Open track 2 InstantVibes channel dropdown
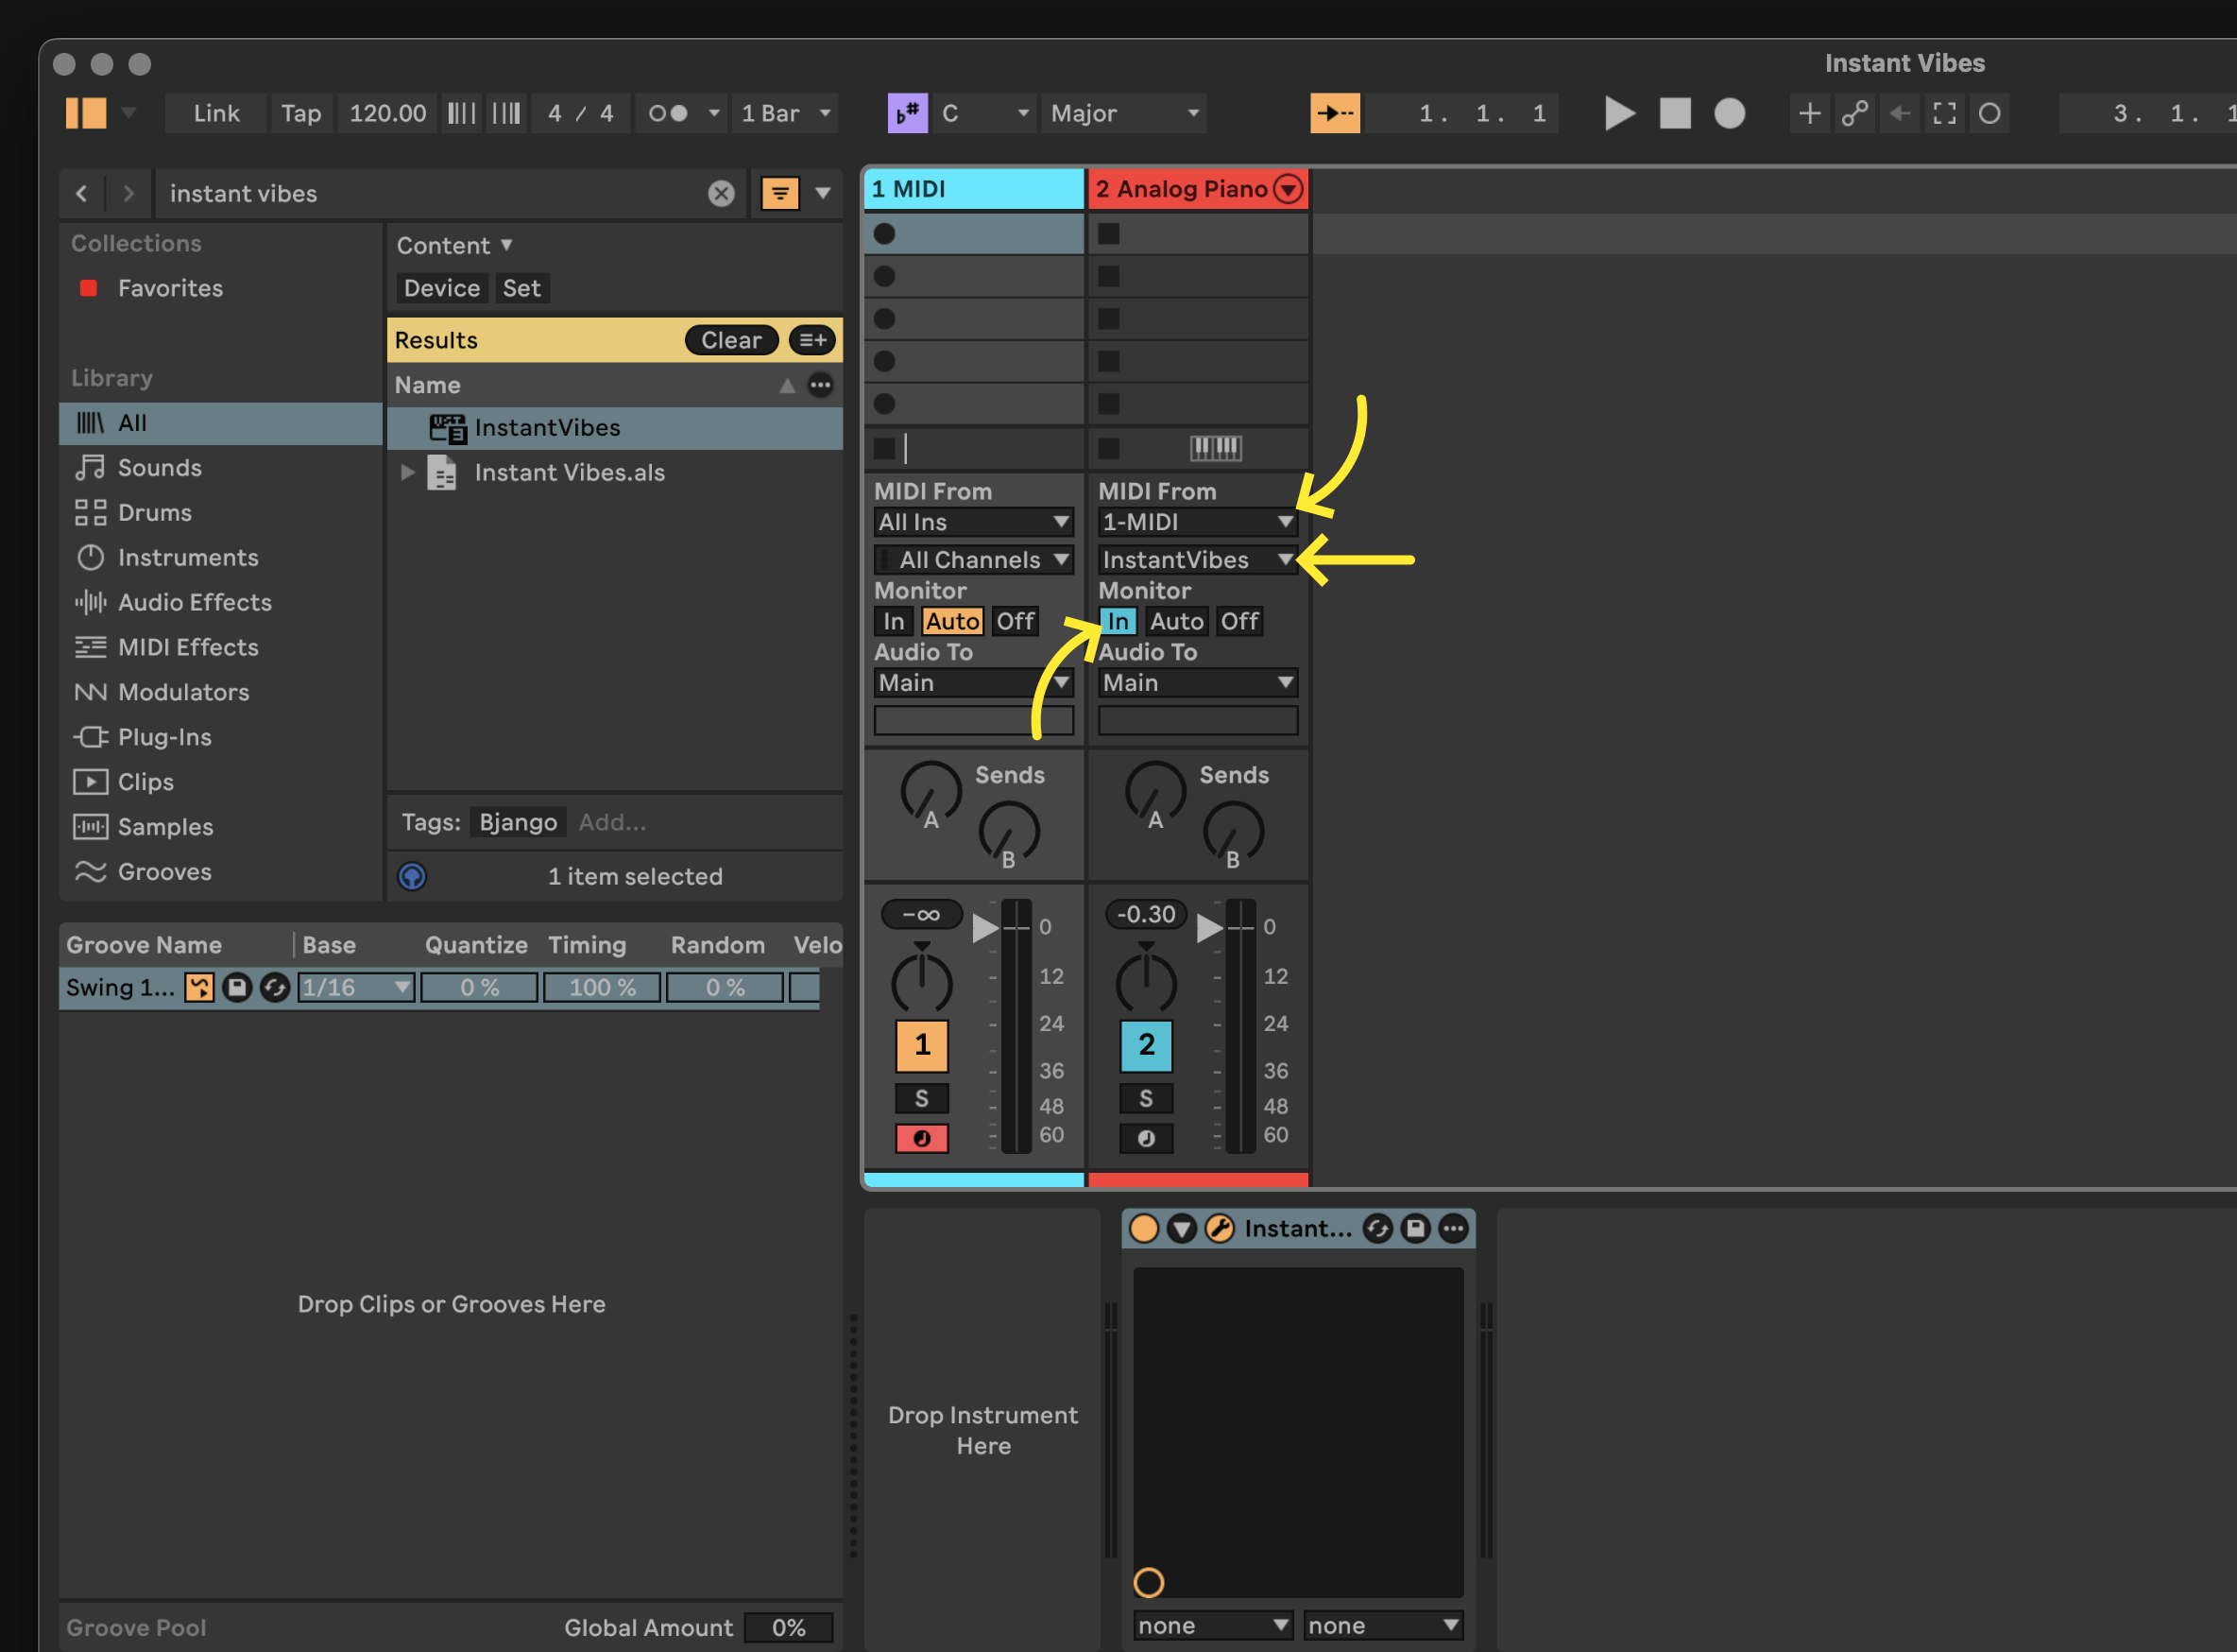This screenshot has height=1652, width=2237. click(1198, 560)
